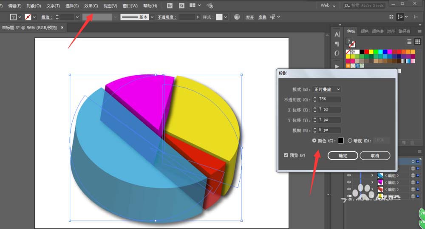Expand the opacity slider arrow

[198, 17]
